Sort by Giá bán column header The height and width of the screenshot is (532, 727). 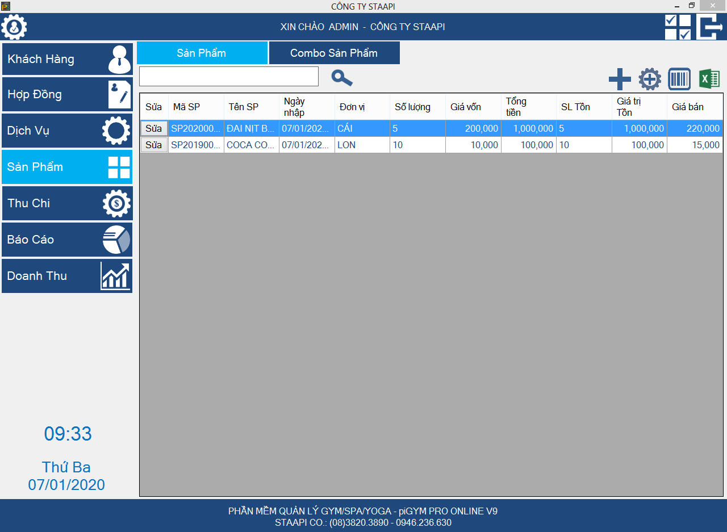point(694,107)
